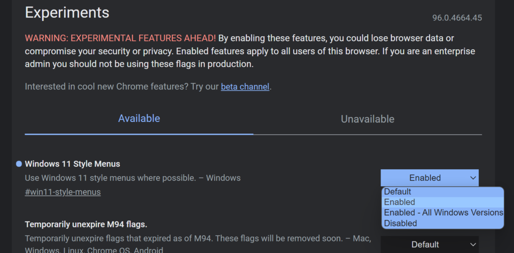Switch to the Unavailable tab
514x253 pixels.
click(x=367, y=119)
